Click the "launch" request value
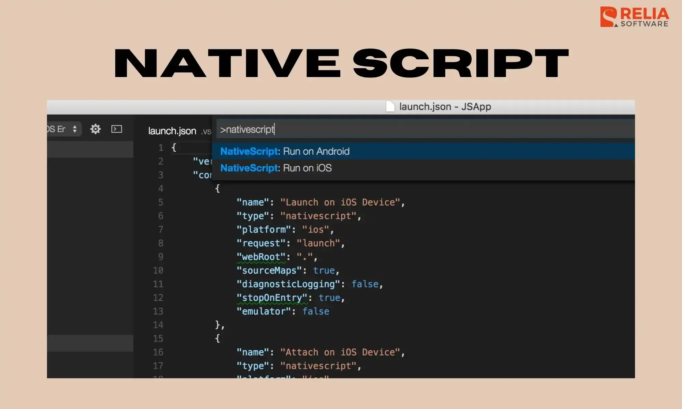Viewport: 682px width, 409px height. 318,243
